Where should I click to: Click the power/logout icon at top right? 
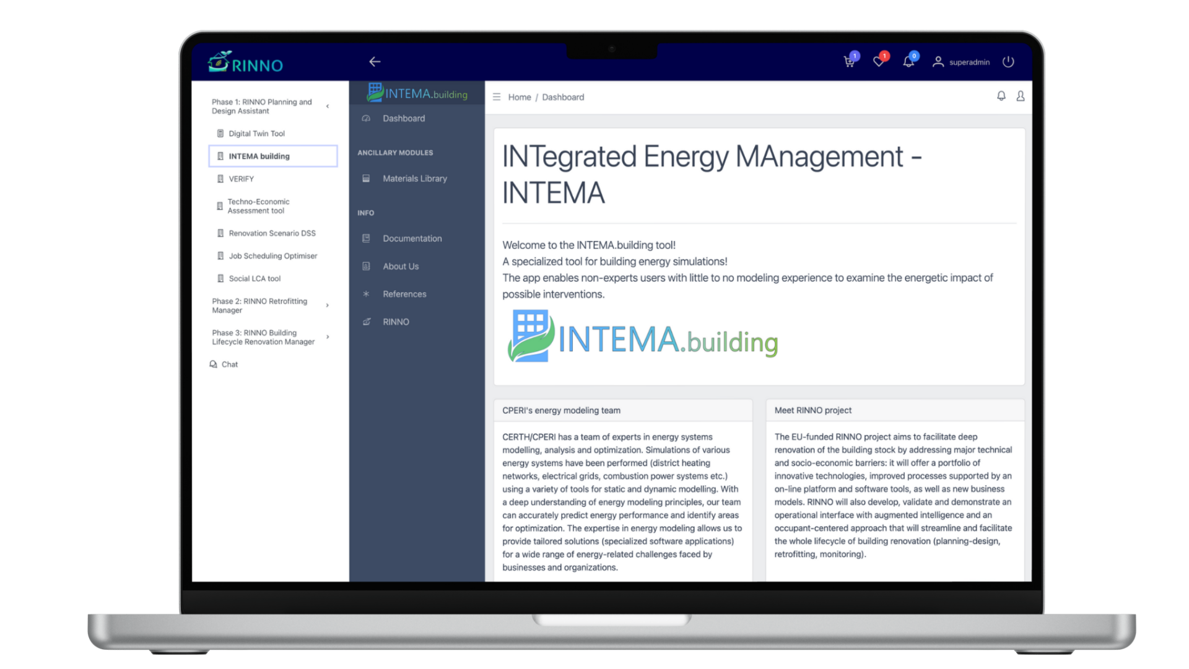click(x=1009, y=62)
